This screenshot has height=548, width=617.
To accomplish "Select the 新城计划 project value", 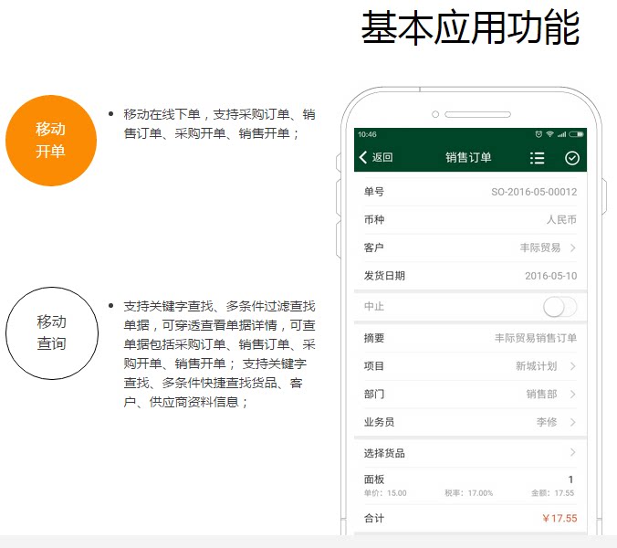I will [x=537, y=366].
